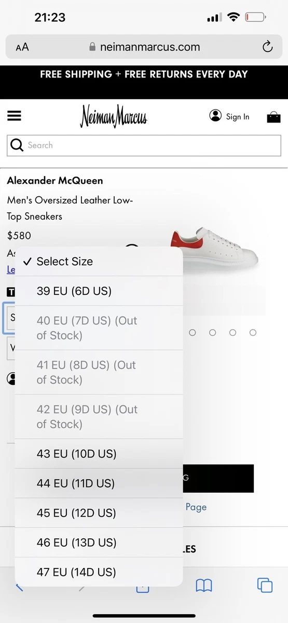This screenshot has height=623, width=288.
Task: Open Safari AA reader text options
Action: 22,47
